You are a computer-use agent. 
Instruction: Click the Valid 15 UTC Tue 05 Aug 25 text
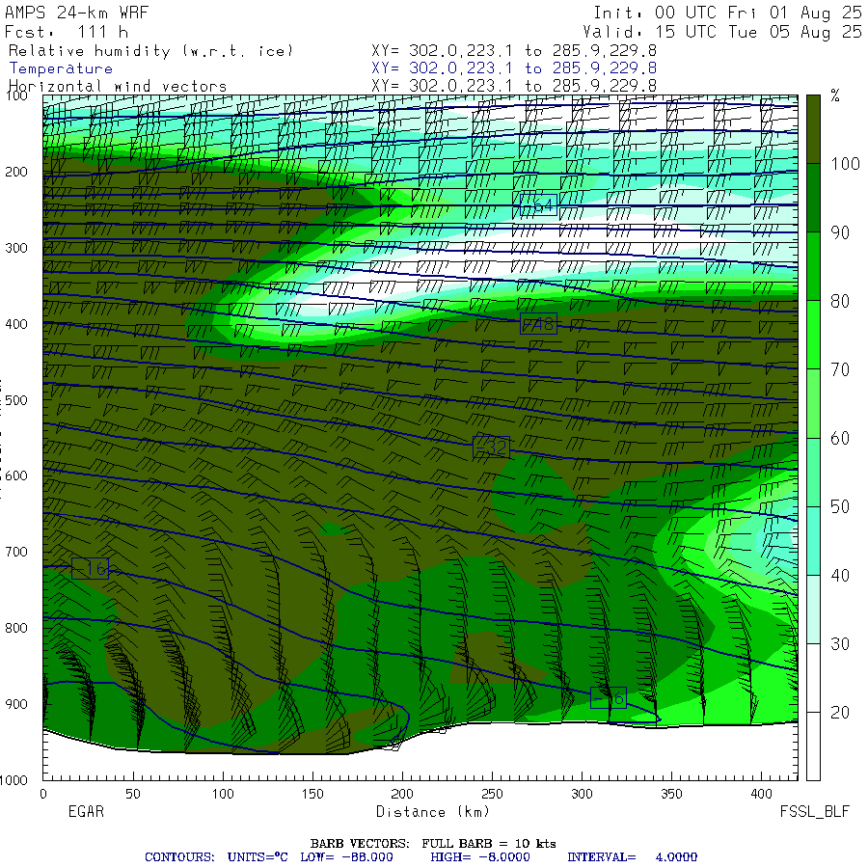[x=721, y=32]
